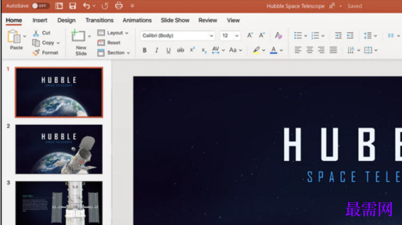402x225 pixels.
Task: Cut the selection with scissors icon
Action: [42, 33]
